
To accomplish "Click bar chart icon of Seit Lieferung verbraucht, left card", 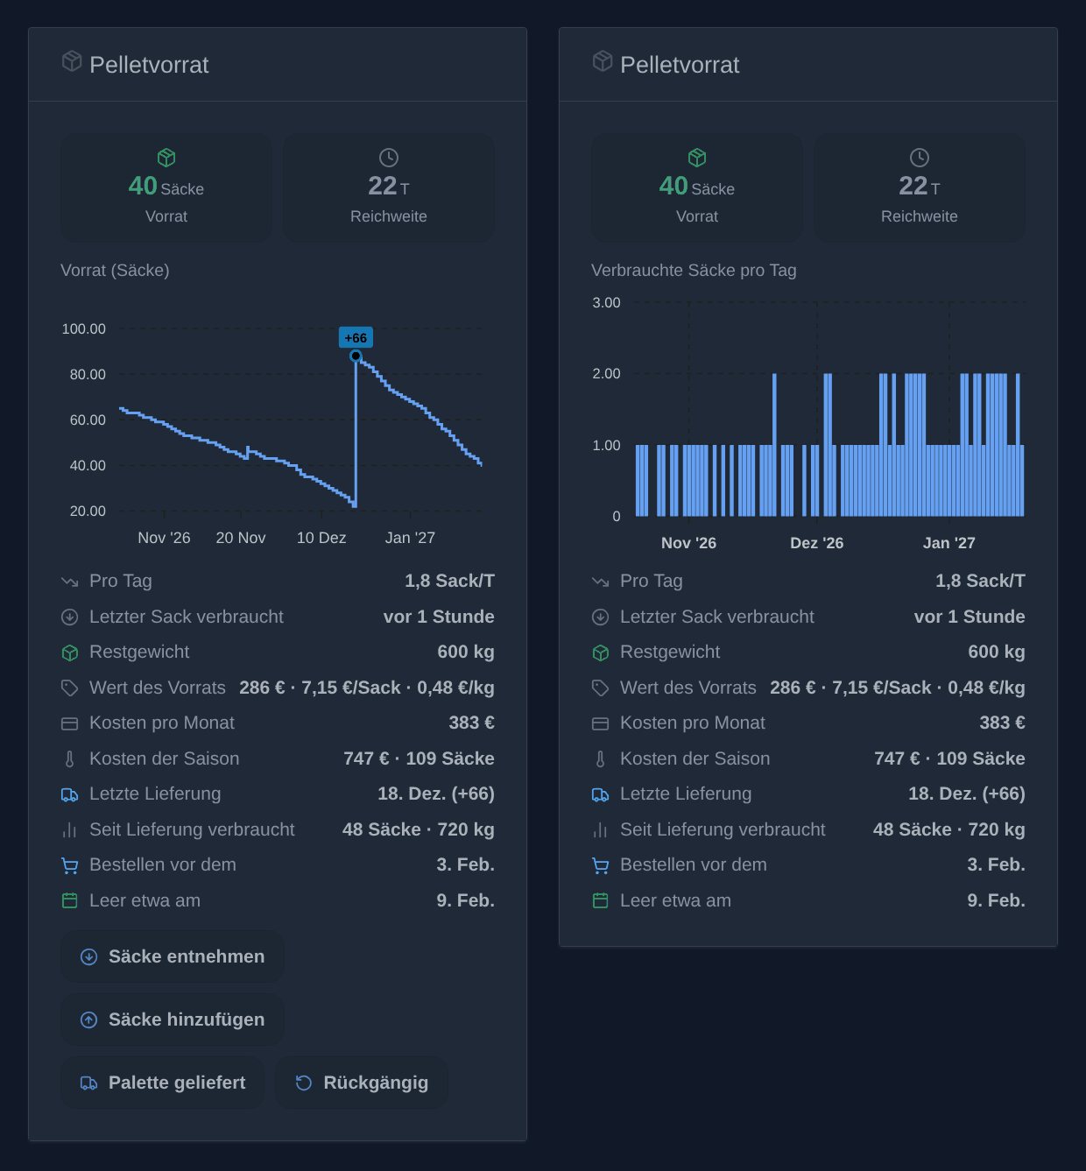I will (70, 829).
